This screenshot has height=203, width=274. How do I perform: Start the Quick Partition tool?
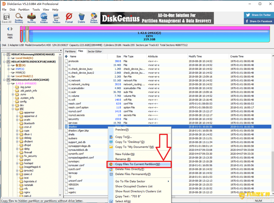(x=44, y=18)
